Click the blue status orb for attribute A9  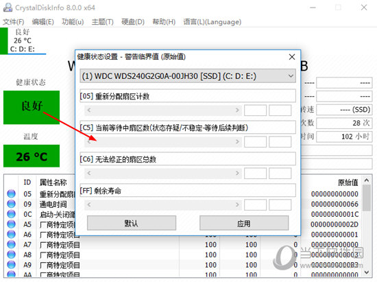click(11, 264)
